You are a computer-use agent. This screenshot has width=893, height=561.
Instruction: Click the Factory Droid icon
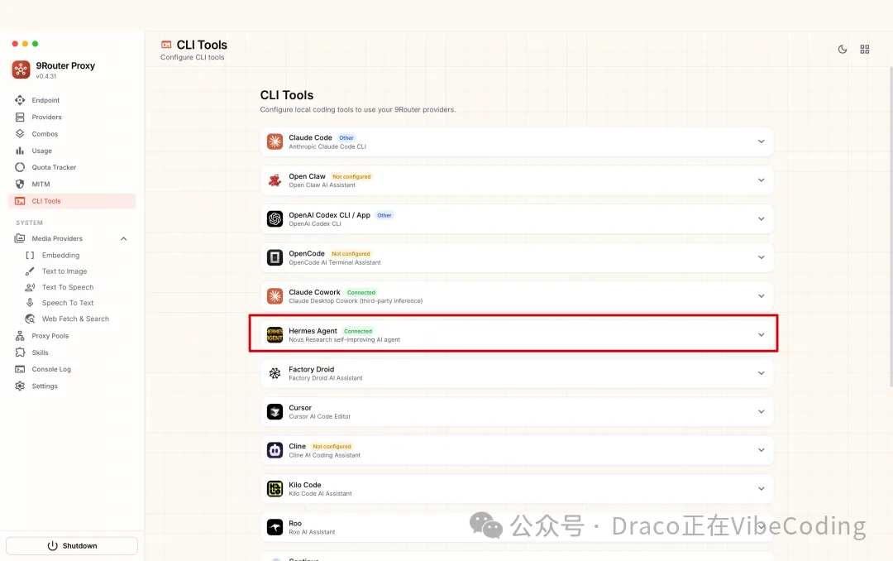click(275, 373)
